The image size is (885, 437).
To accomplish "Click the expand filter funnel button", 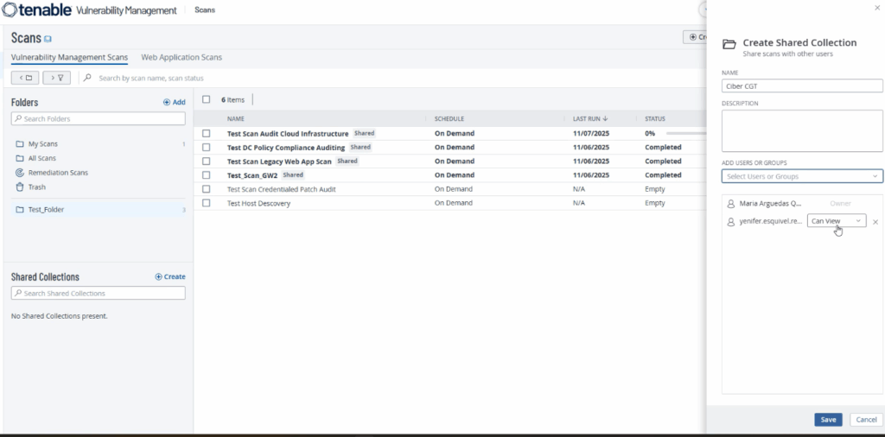I will [56, 78].
